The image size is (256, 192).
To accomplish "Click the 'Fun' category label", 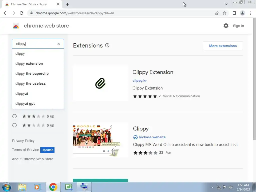I will click(x=168, y=153).
